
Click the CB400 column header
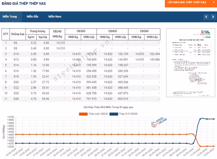113,31
